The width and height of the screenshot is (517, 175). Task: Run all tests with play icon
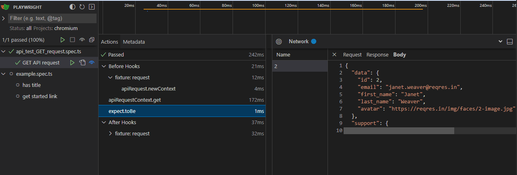coord(63,40)
